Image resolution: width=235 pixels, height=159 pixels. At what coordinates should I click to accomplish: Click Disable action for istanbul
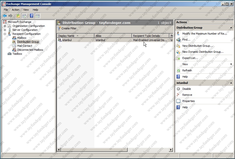click(x=187, y=89)
